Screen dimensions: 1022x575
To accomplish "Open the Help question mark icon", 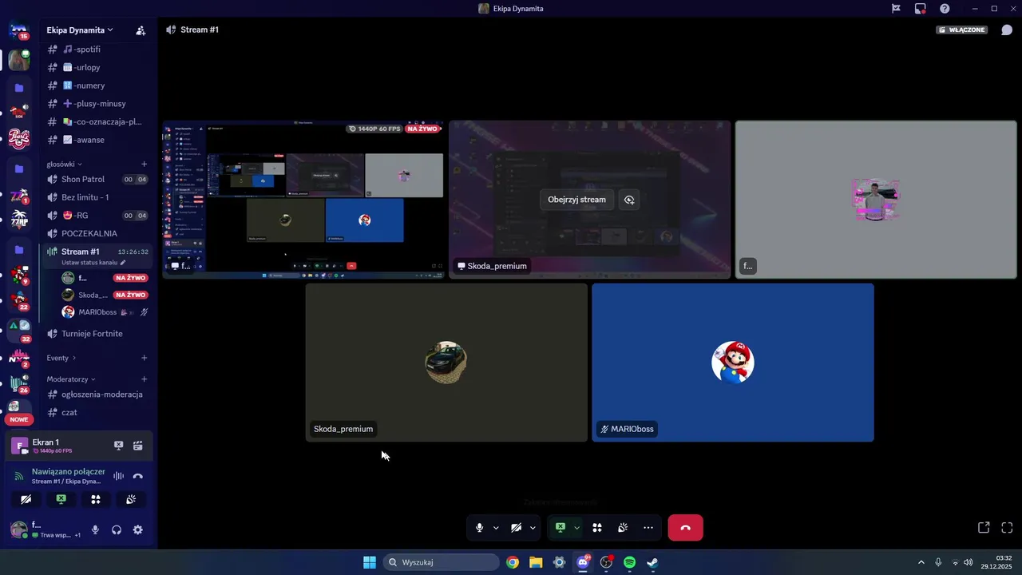I will (945, 9).
